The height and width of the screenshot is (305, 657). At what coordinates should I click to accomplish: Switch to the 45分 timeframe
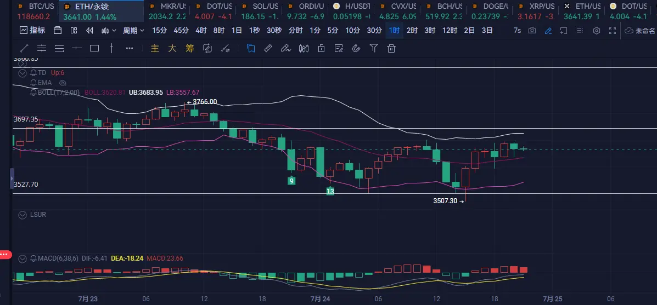(181, 31)
